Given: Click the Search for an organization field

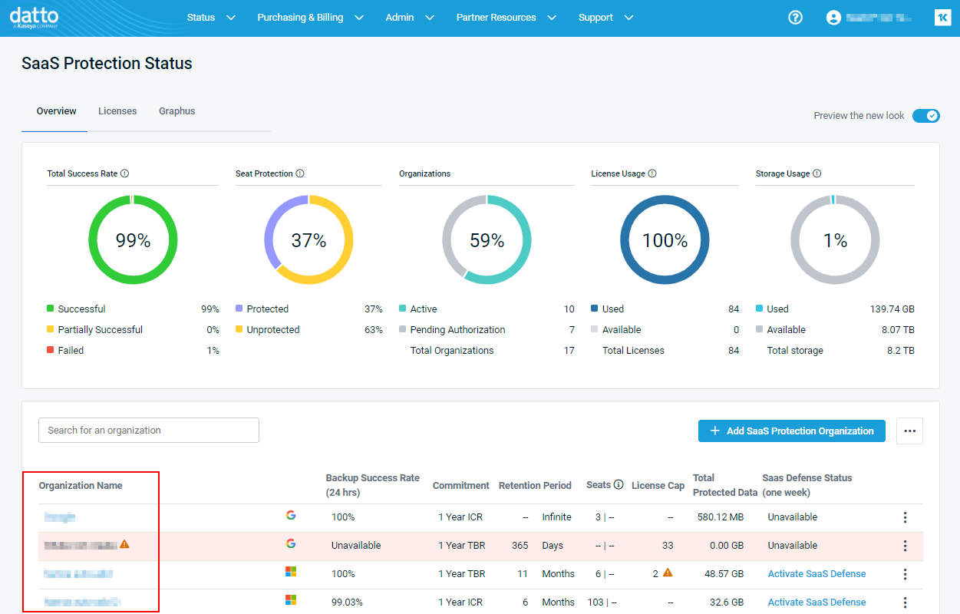Looking at the screenshot, I should [x=149, y=431].
